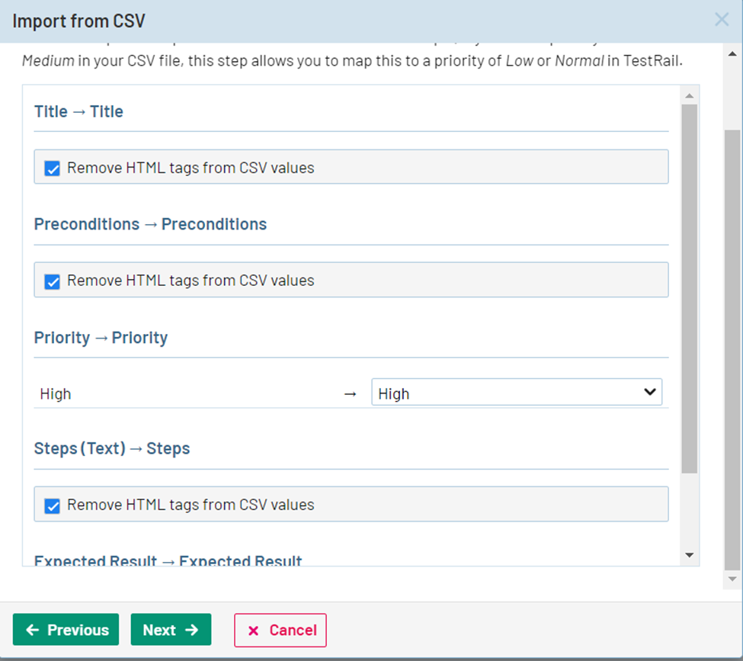
Task: Click the mapping list scroll-down arrow
Action: click(689, 555)
